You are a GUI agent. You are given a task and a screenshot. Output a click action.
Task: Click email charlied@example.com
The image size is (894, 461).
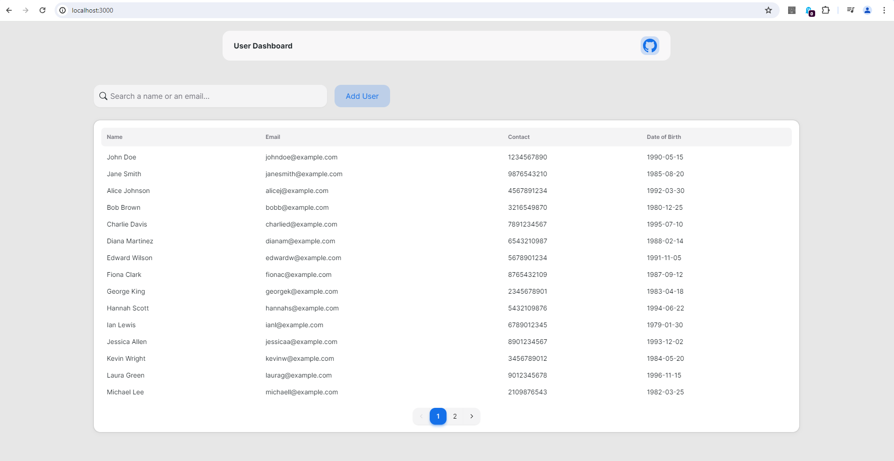pos(301,224)
